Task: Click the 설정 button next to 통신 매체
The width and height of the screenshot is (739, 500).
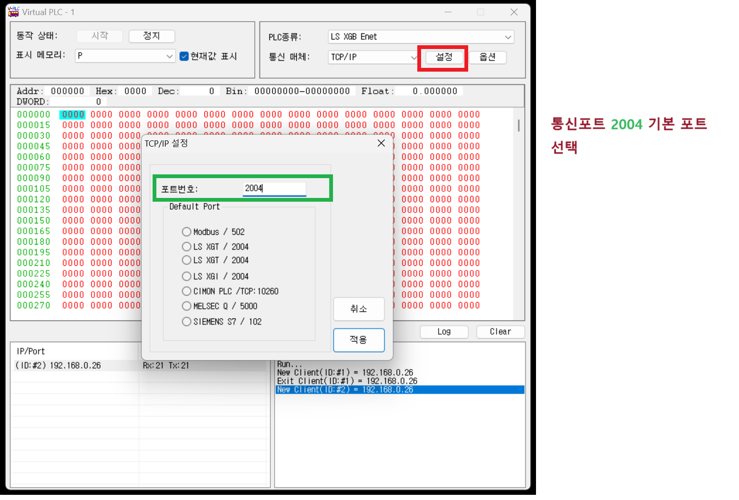Action: pyautogui.click(x=444, y=57)
